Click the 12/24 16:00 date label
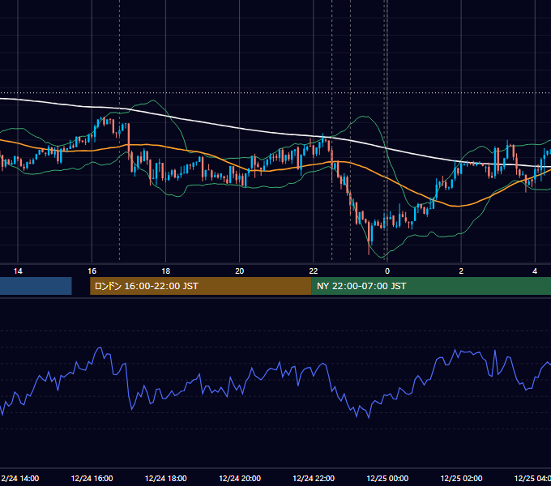This screenshot has width=551, height=486. click(92, 479)
